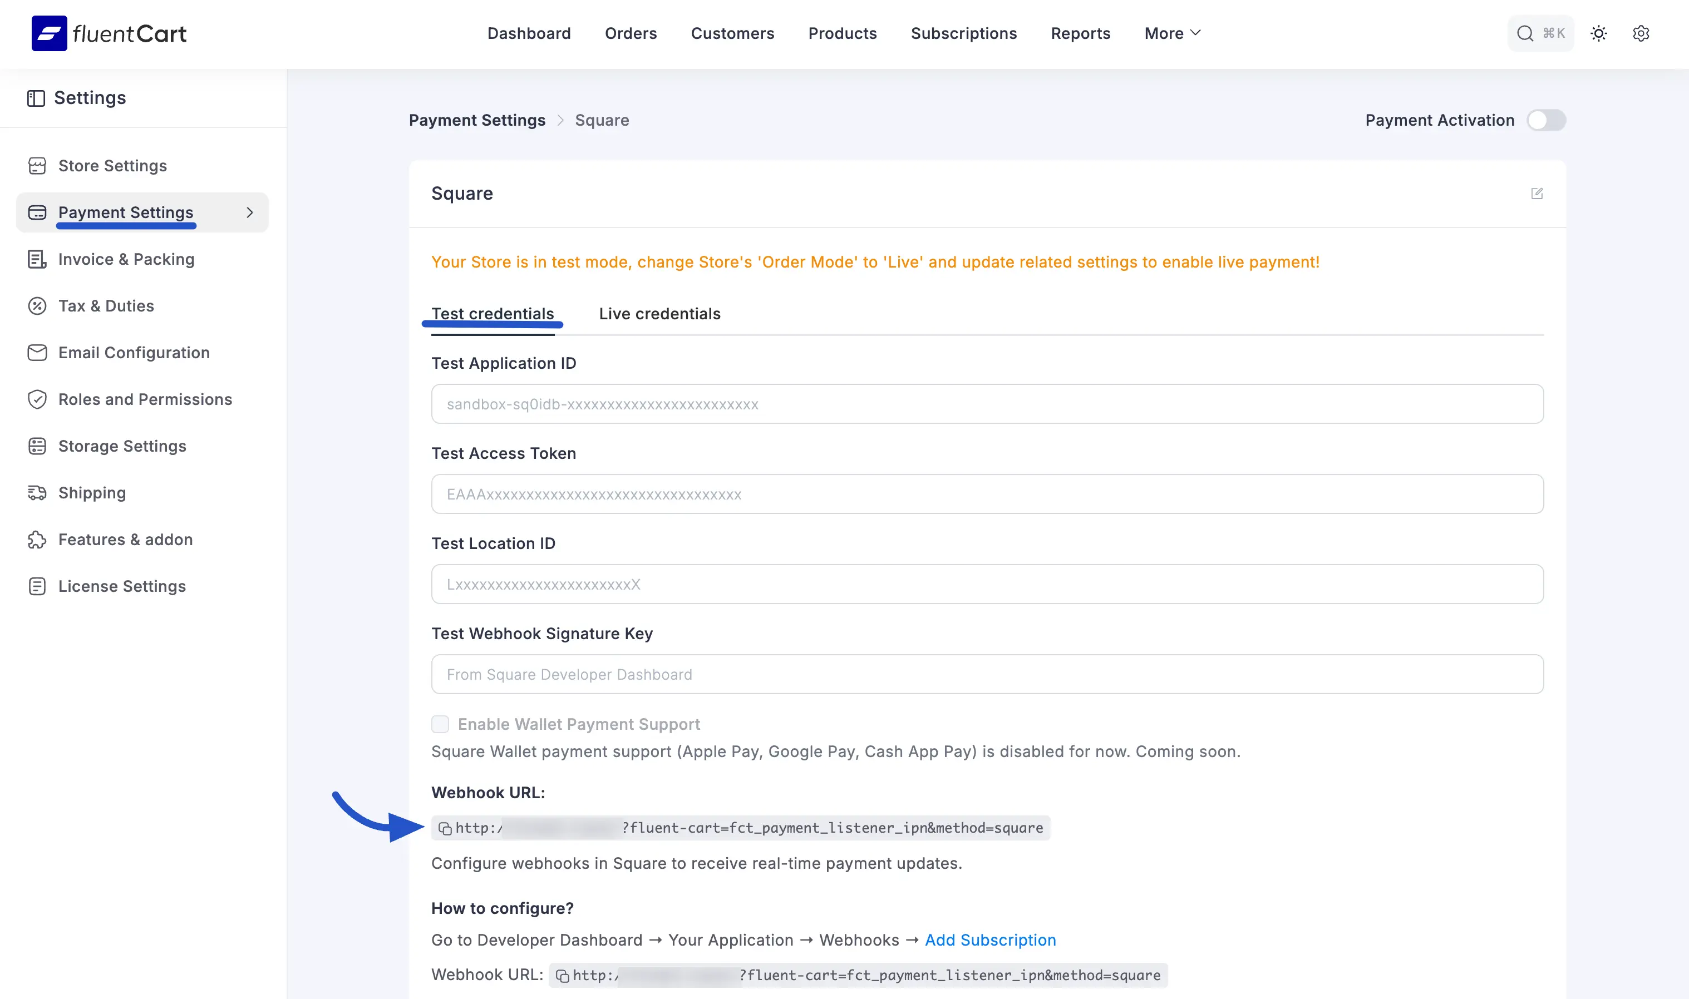Open Shipping settings
Viewport: 1689px width, 999px height.
pyautogui.click(x=92, y=493)
